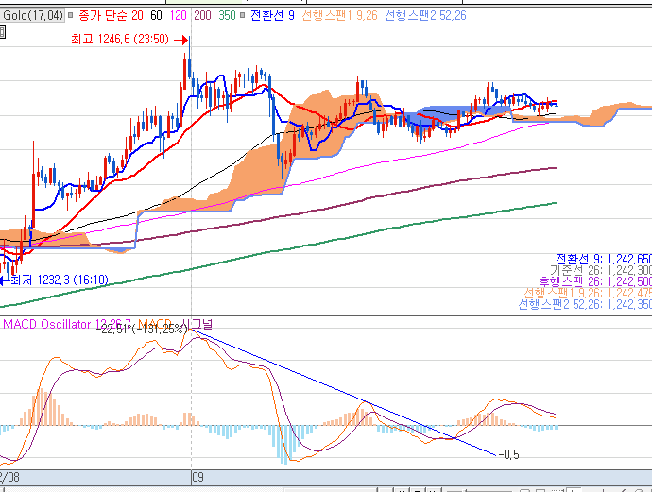Click the 시그널 label in MACD panel

pyautogui.click(x=197, y=323)
